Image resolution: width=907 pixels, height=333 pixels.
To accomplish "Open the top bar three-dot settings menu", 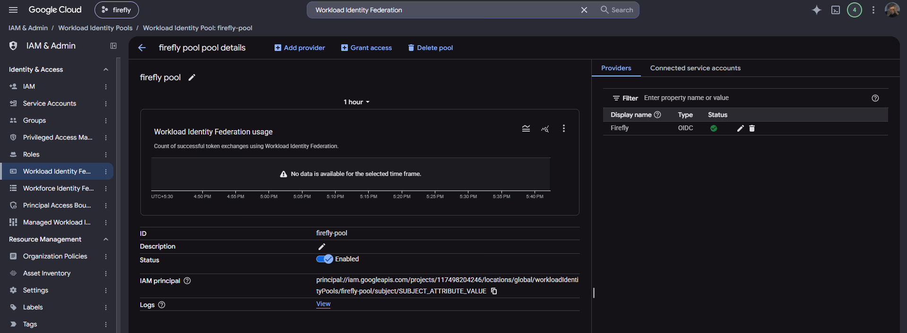I will tap(873, 10).
